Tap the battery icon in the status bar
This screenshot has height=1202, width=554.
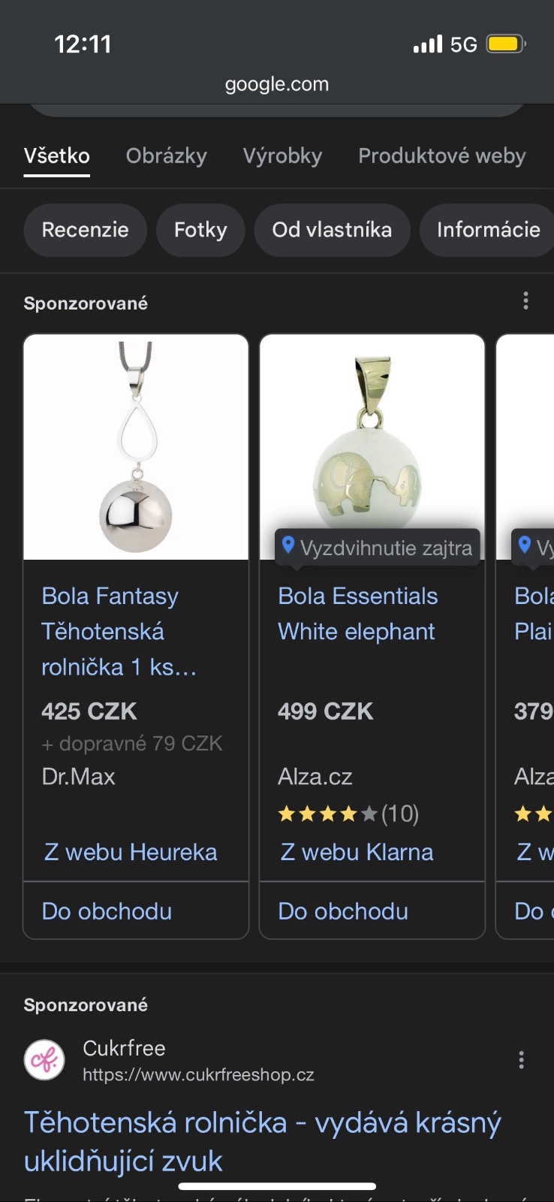(x=506, y=44)
